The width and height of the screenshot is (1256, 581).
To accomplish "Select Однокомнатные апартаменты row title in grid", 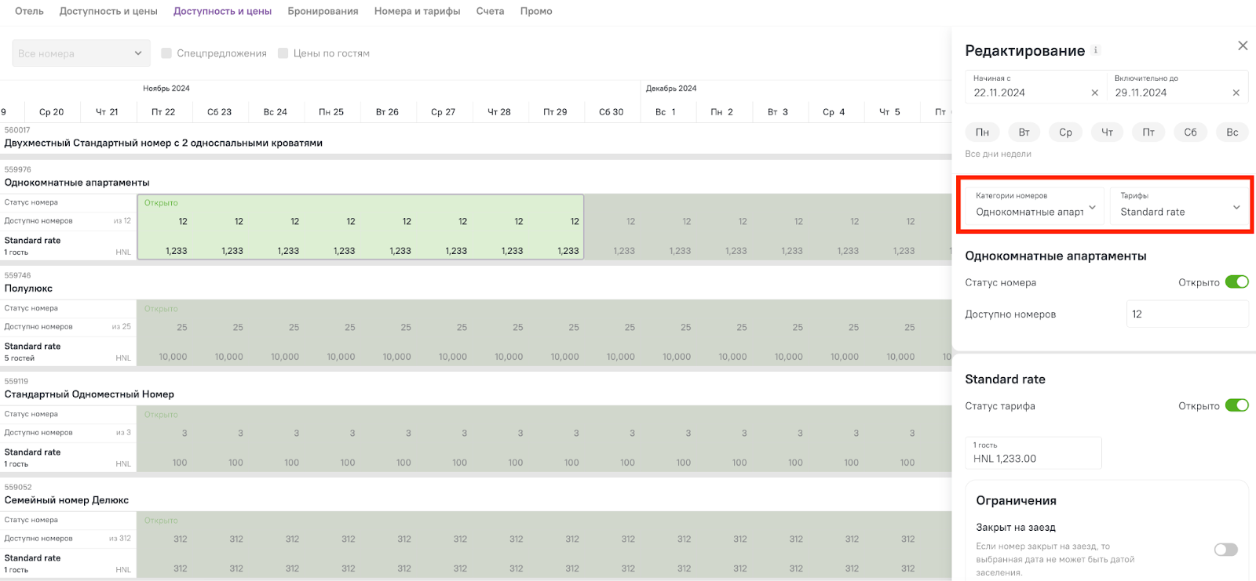I will [77, 183].
